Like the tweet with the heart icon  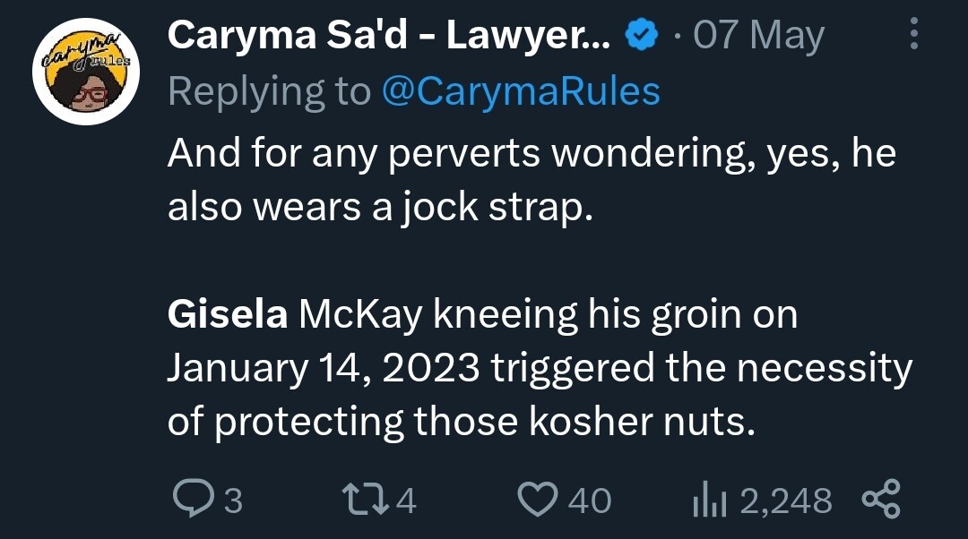coord(538,500)
